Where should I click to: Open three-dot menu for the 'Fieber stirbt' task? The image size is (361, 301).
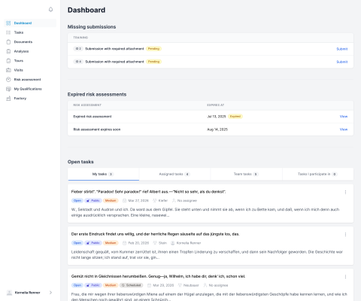click(x=345, y=192)
